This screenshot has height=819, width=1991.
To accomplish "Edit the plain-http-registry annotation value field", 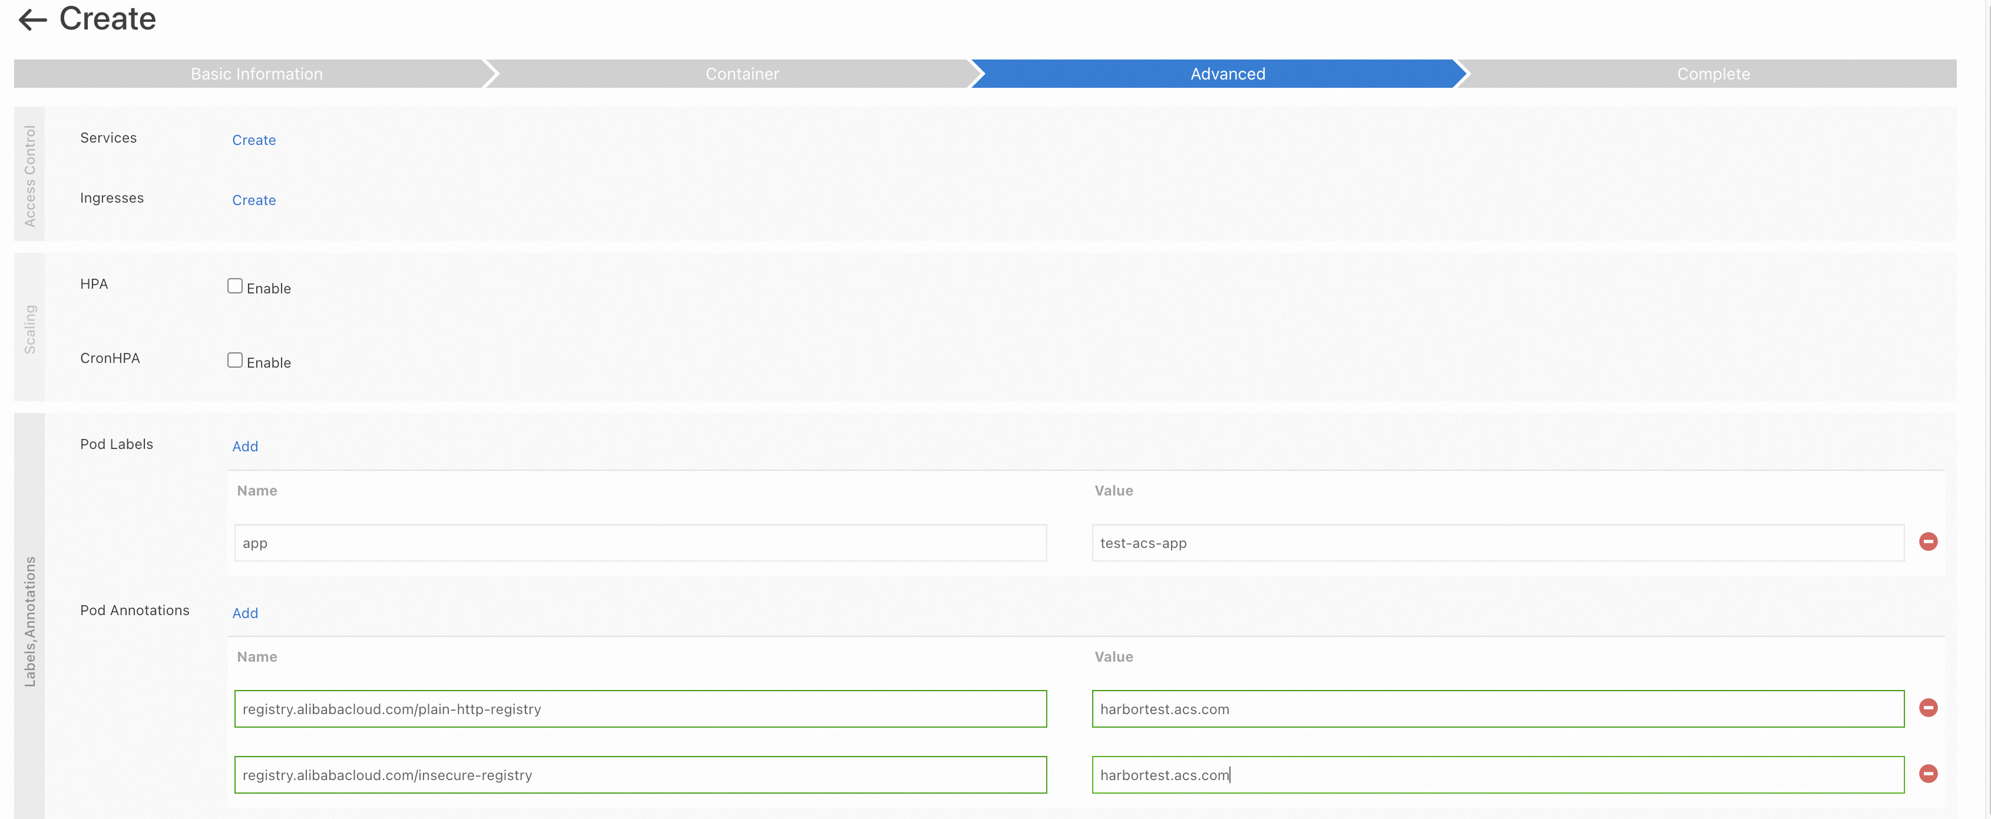I will coord(1497,709).
